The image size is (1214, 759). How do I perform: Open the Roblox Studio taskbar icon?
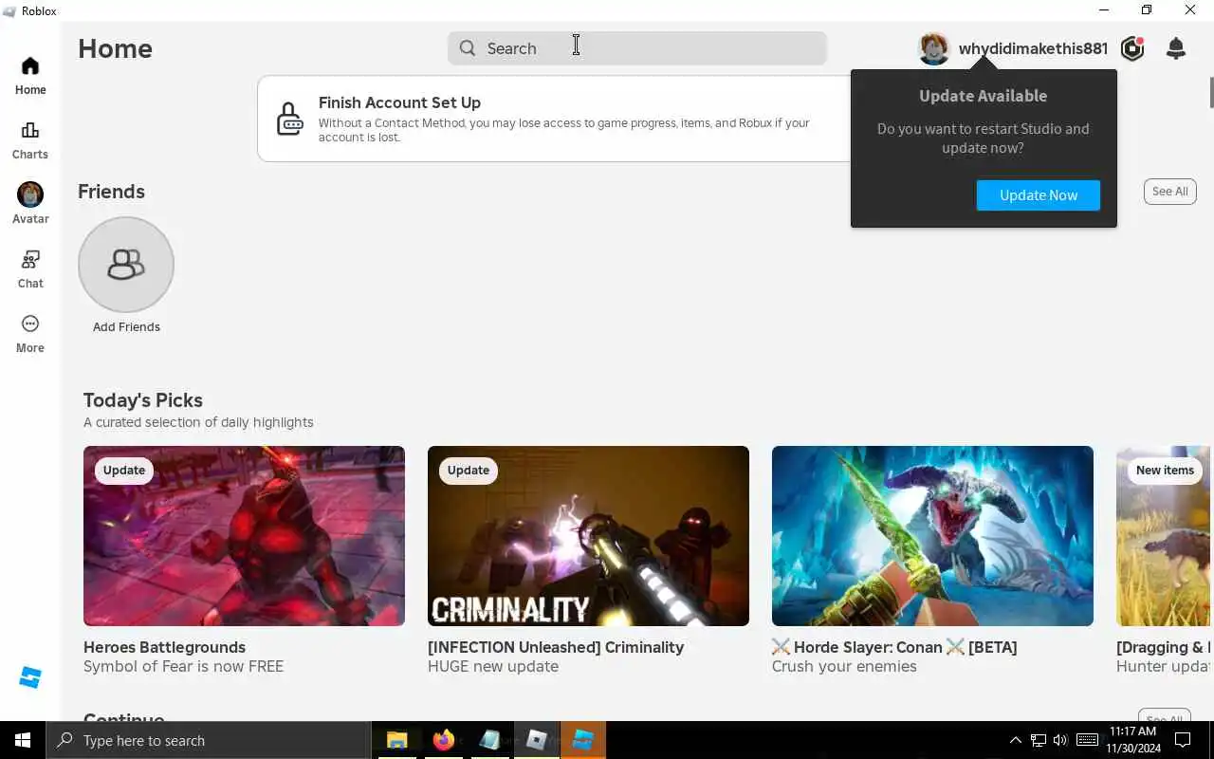pos(582,740)
